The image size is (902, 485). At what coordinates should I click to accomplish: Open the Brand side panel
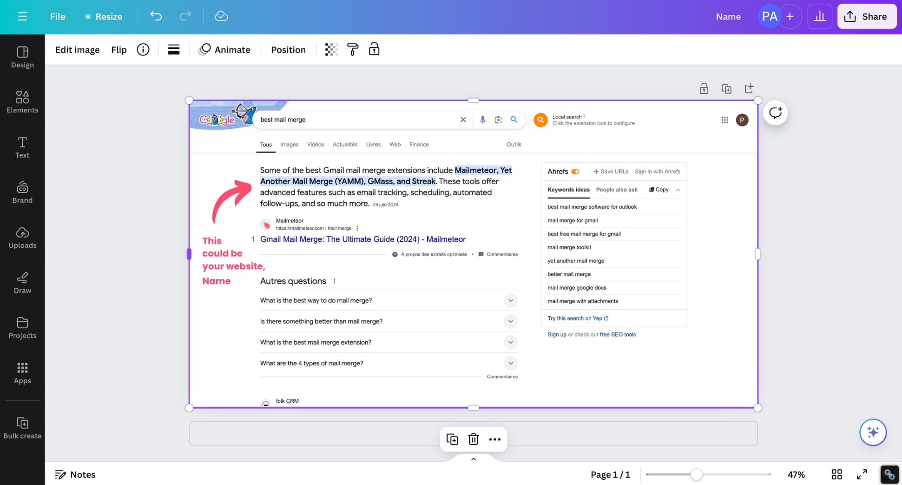click(22, 193)
